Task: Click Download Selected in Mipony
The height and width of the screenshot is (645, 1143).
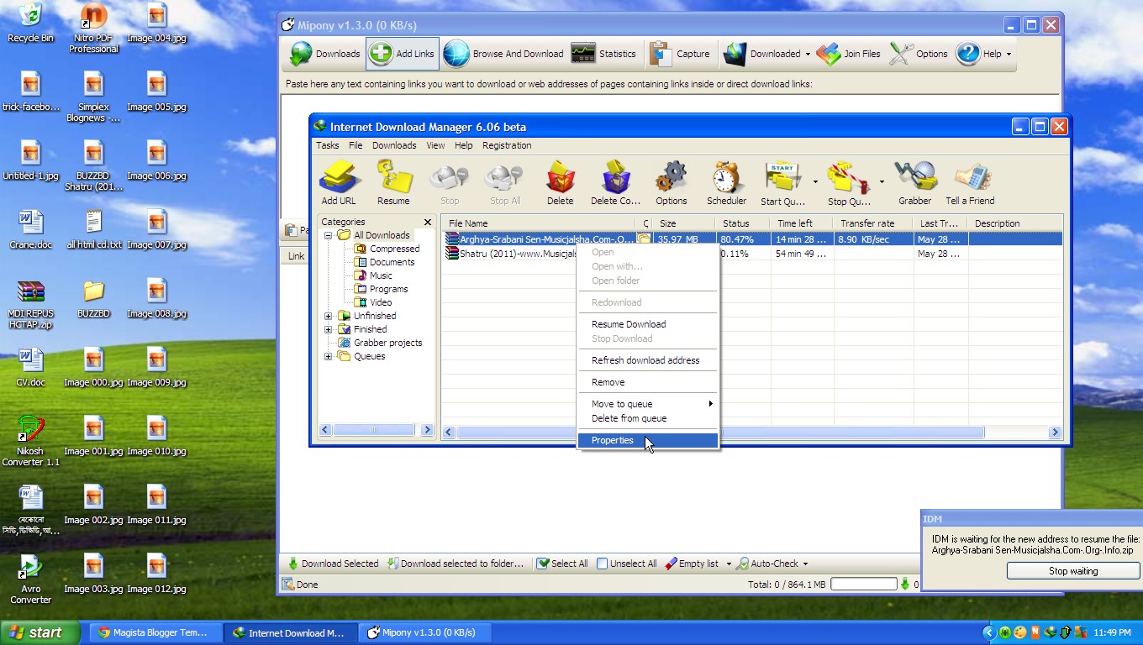Action: pyautogui.click(x=333, y=564)
